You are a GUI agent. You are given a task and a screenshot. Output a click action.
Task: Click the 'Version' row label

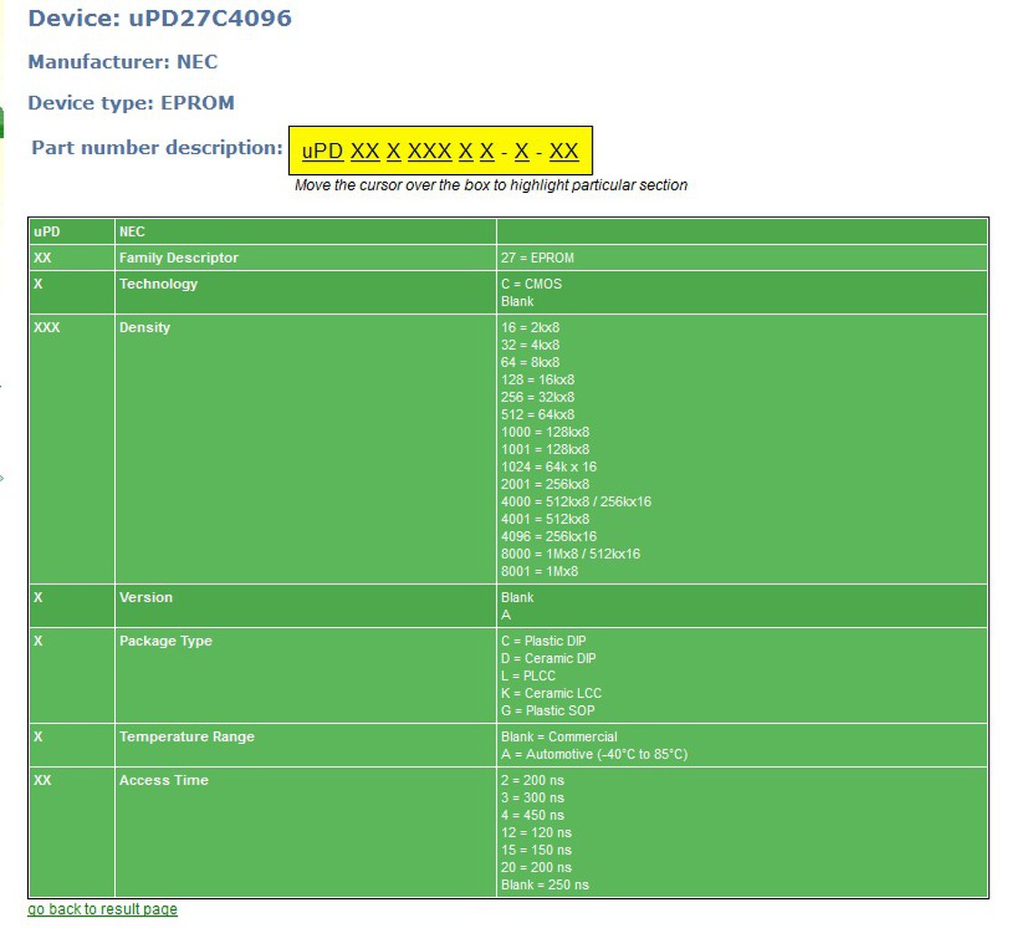(146, 597)
